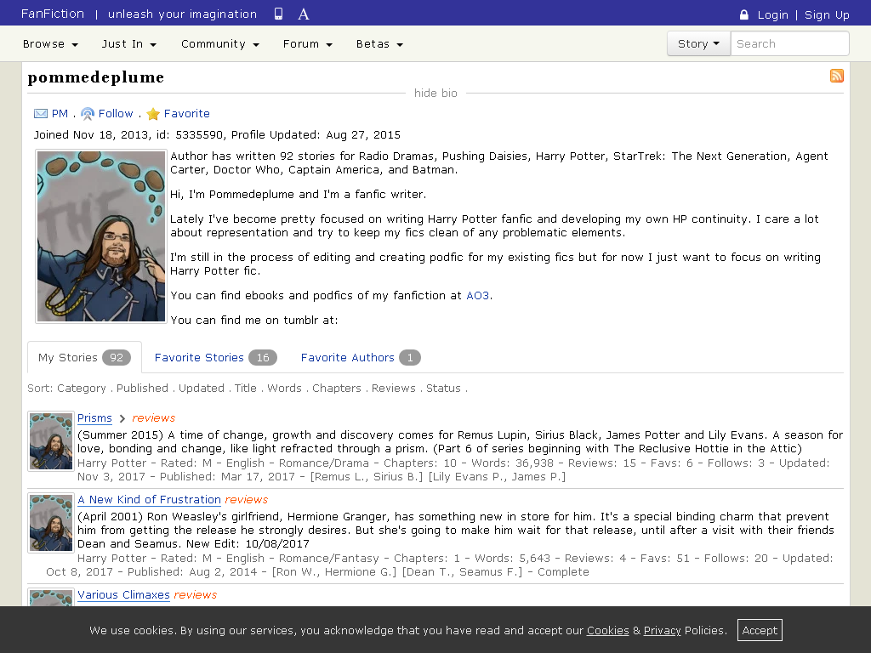Open the Prisms story
This screenshot has height=653, width=871.
point(94,418)
